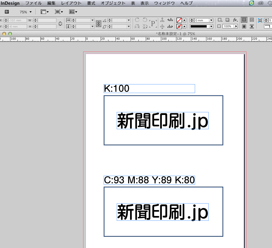This screenshot has width=272, height=248.
Task: Open the shear angle dropdown
Action: (129, 26)
